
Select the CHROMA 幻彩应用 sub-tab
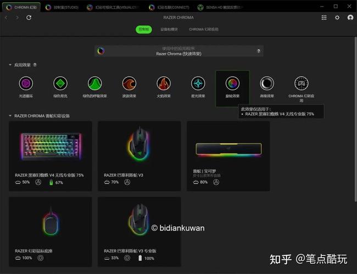click(x=204, y=29)
